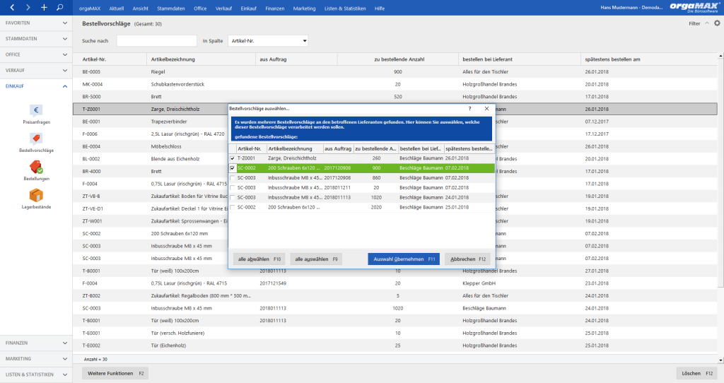724x383 pixels.
Task: Open the Finanzen menu in top bar
Action: pos(275,8)
